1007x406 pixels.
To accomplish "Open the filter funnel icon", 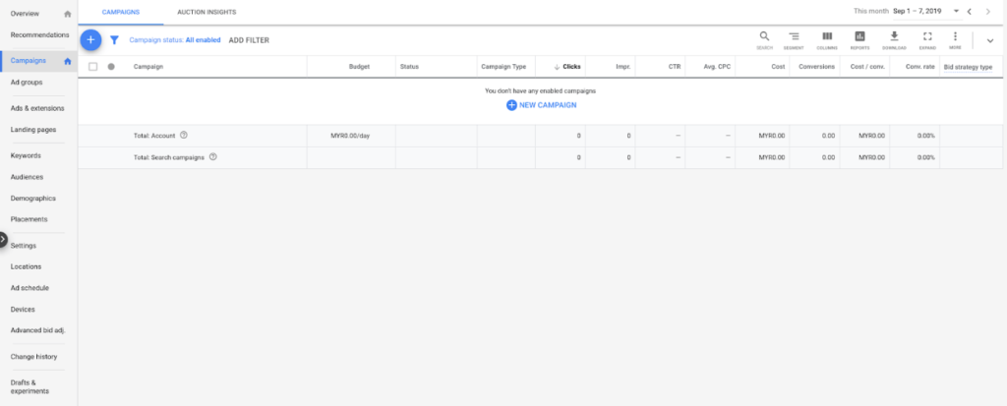I will [114, 40].
